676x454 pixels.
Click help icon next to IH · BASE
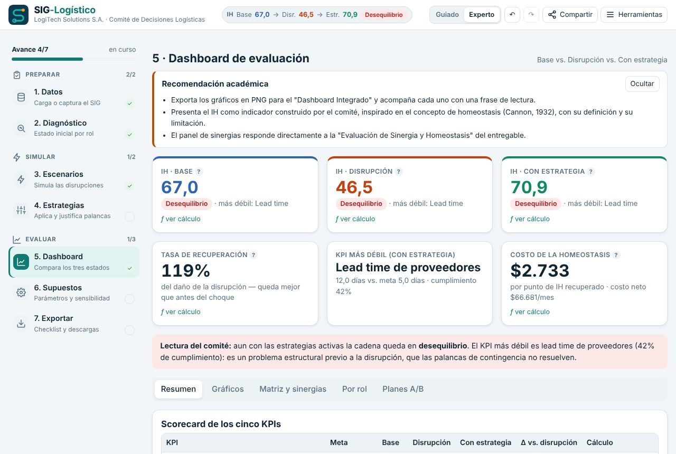point(199,172)
